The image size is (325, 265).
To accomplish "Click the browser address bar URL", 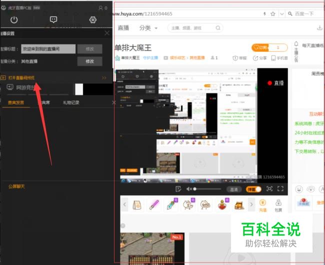I will point(143,14).
